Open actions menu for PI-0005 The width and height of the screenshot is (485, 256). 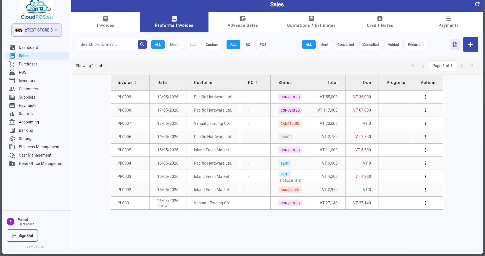[x=425, y=150]
